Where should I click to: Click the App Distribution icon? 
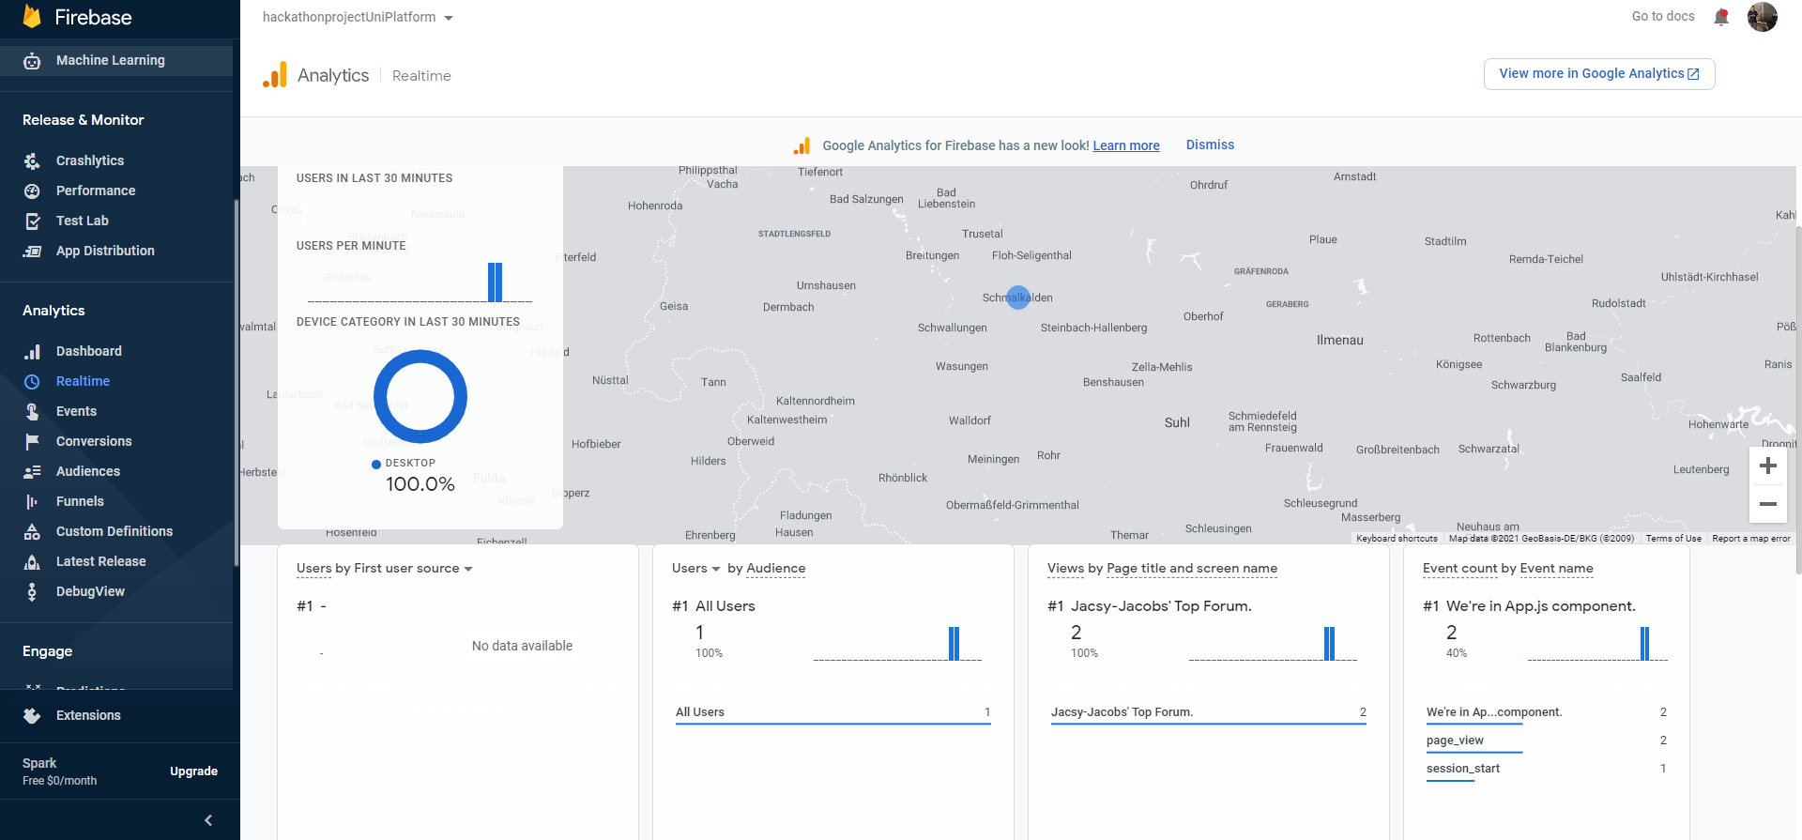[32, 252]
